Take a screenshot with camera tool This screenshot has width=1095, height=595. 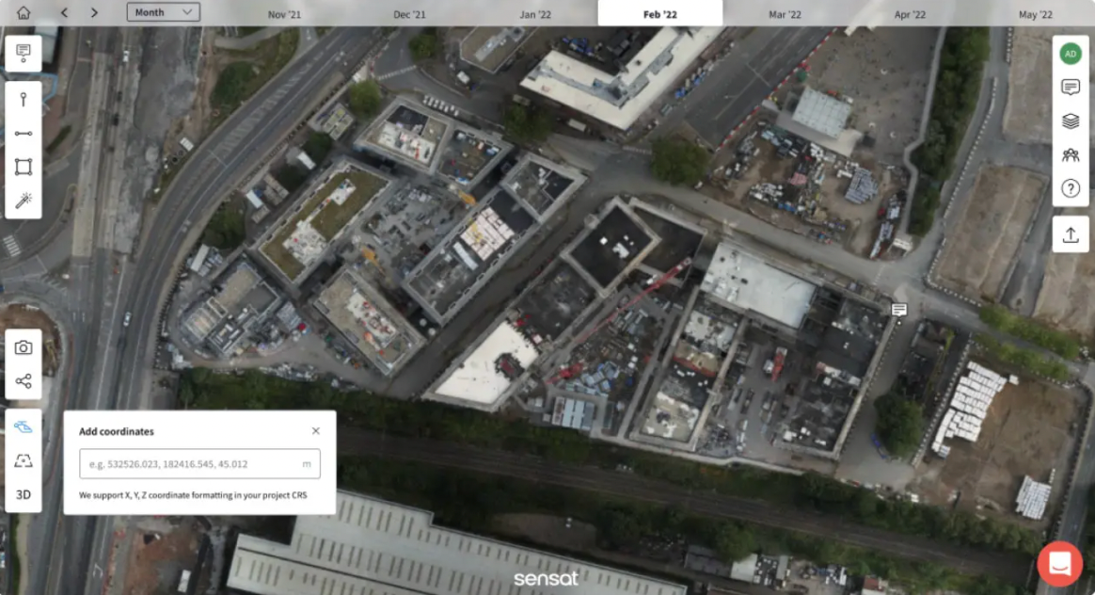23,347
